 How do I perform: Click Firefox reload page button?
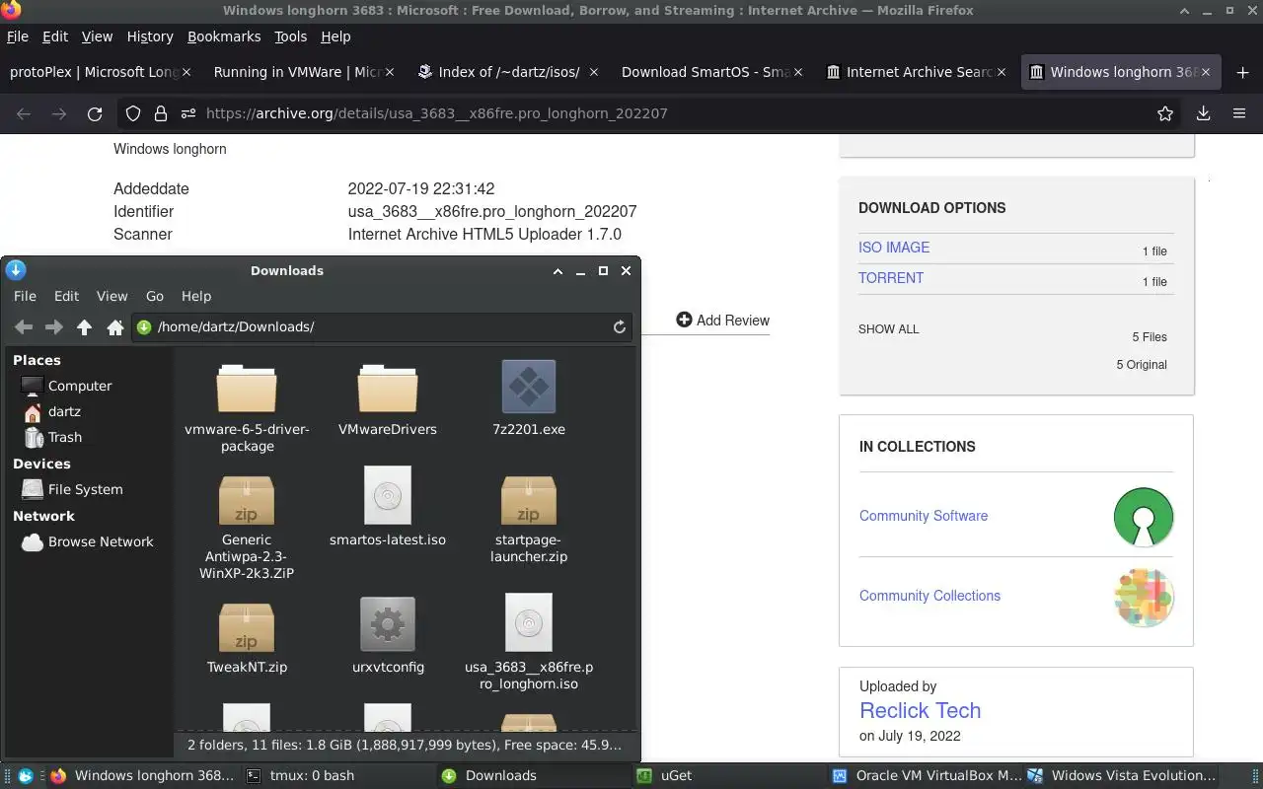pyautogui.click(x=95, y=113)
